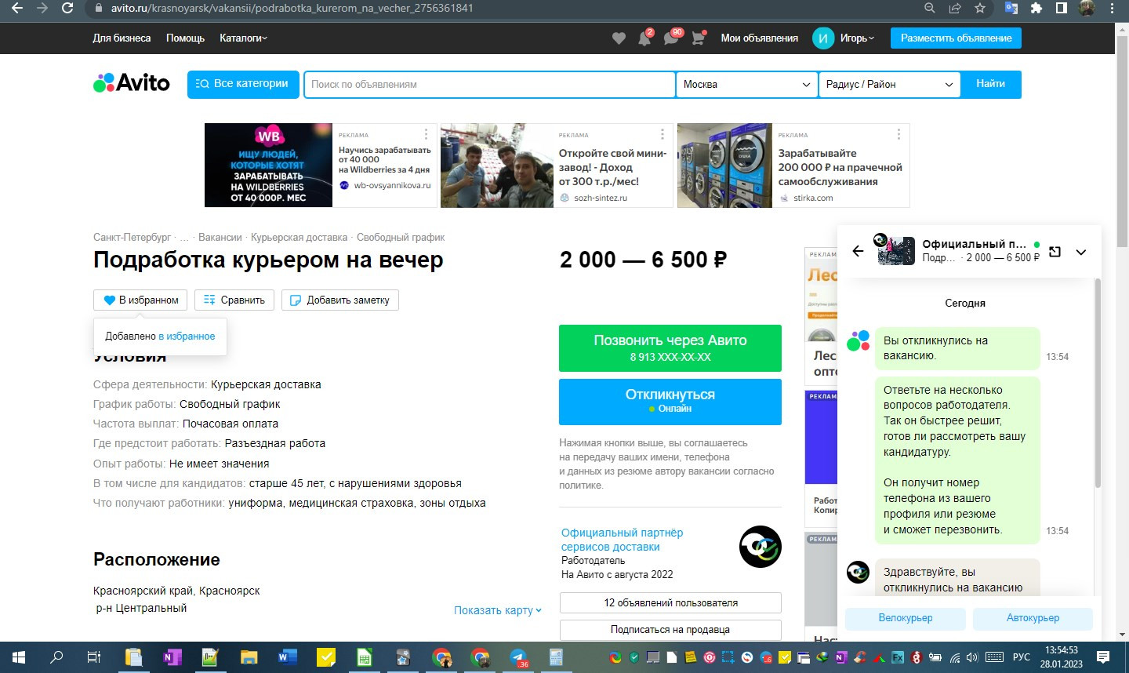This screenshot has width=1129, height=673.
Task: Click Позвонить через Авито button
Action: pos(670,348)
